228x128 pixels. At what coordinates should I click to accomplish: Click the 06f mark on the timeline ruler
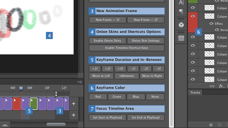coord(13,88)
